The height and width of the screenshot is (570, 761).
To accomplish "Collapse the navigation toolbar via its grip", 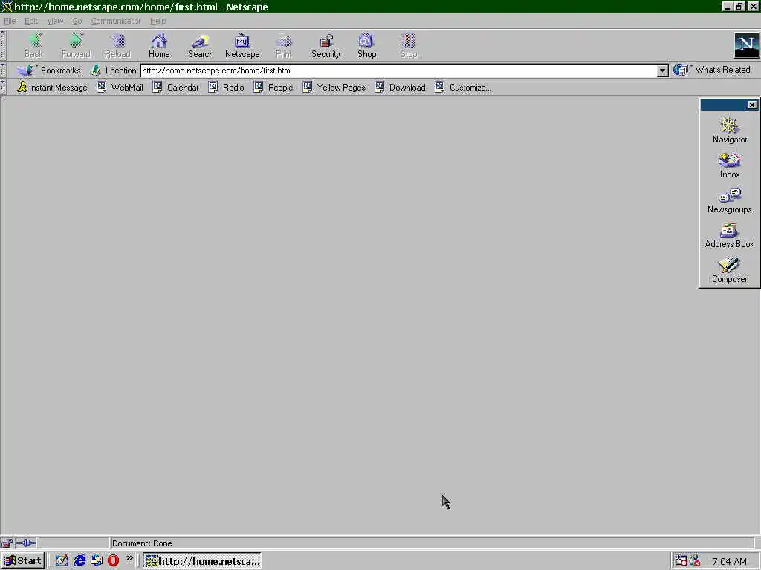I will pyautogui.click(x=3, y=45).
